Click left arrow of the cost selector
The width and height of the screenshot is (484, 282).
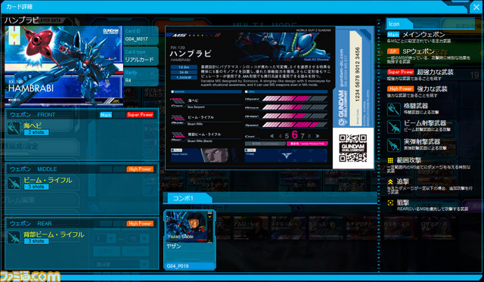[272, 136]
